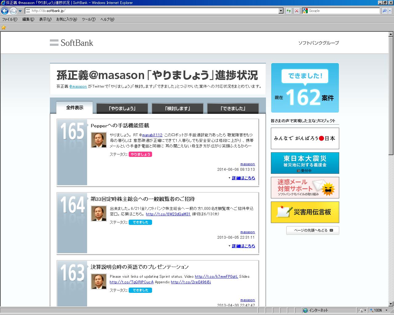Open the ヘルプ(H) menu

pos(107,19)
